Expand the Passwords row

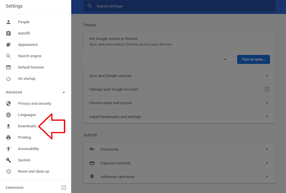click(x=267, y=149)
